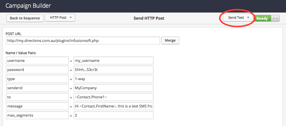Edit the max_segments value field containing 2

[x=113, y=115]
